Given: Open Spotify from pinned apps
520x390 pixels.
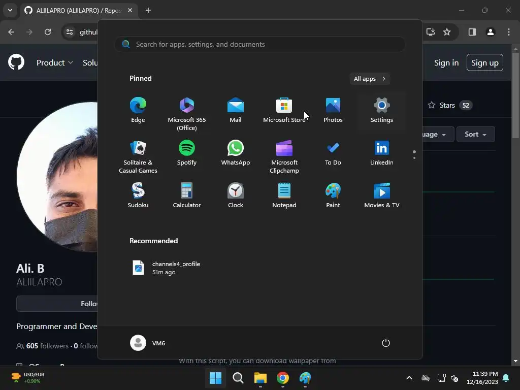Looking at the screenshot, I should pos(187,153).
